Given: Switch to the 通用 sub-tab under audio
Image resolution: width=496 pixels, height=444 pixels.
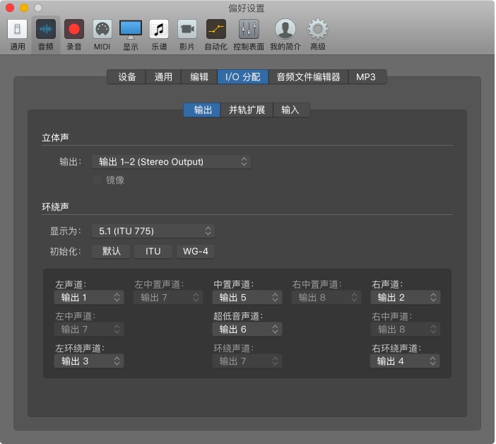Looking at the screenshot, I should (x=163, y=77).
